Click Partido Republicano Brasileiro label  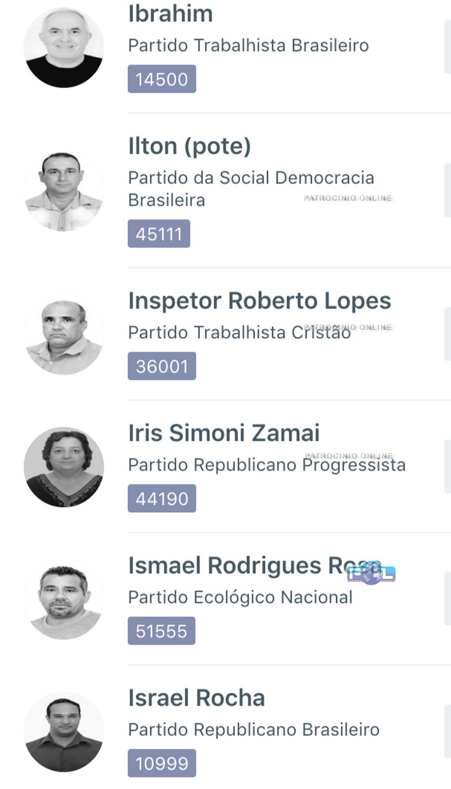(254, 729)
